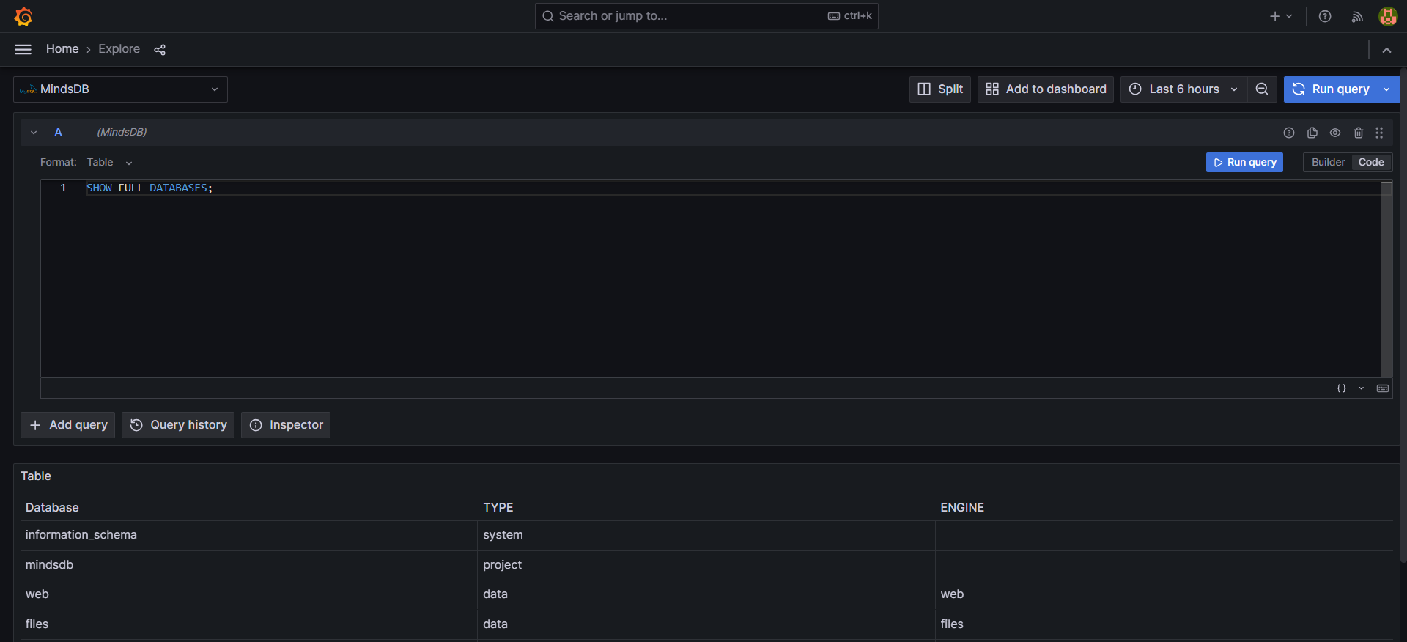Open the news feed RSS icon
Image resolution: width=1407 pixels, height=642 pixels.
point(1357,16)
